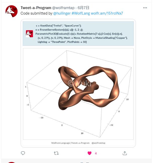
Task: Share the tweet with the share icon
Action: pos(125,153)
